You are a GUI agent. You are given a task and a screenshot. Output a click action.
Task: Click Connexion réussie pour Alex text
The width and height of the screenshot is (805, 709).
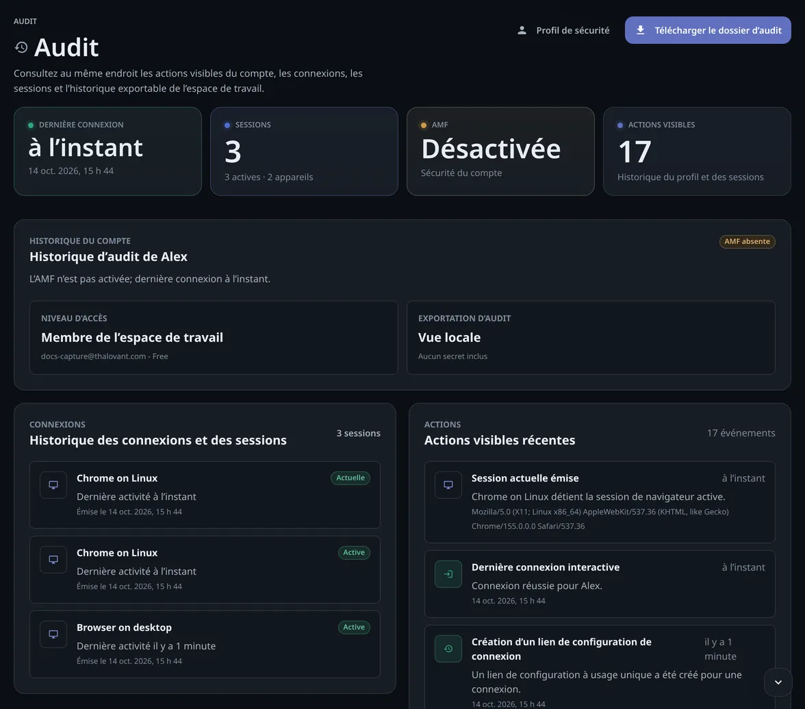click(537, 586)
